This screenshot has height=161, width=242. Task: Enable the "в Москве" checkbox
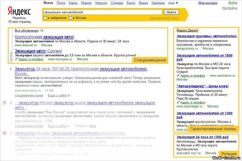coord(70,18)
